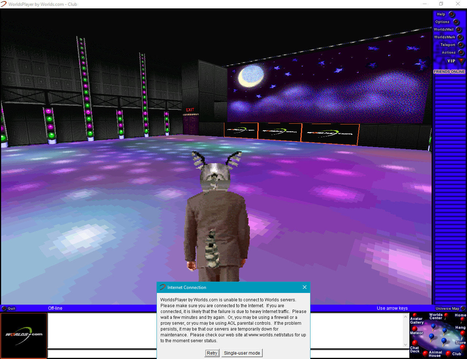Viewport: 467px width, 359px height.
Task: Click the Internet Connection dialog title
Action: tap(187, 287)
